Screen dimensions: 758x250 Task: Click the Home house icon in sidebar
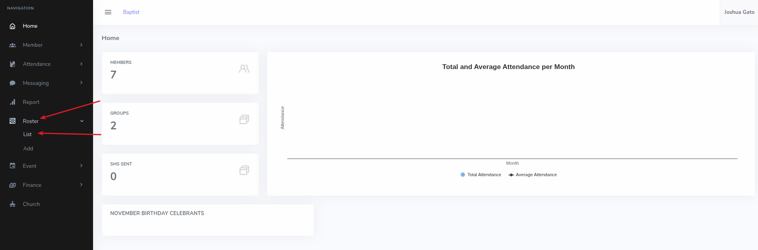click(12, 26)
